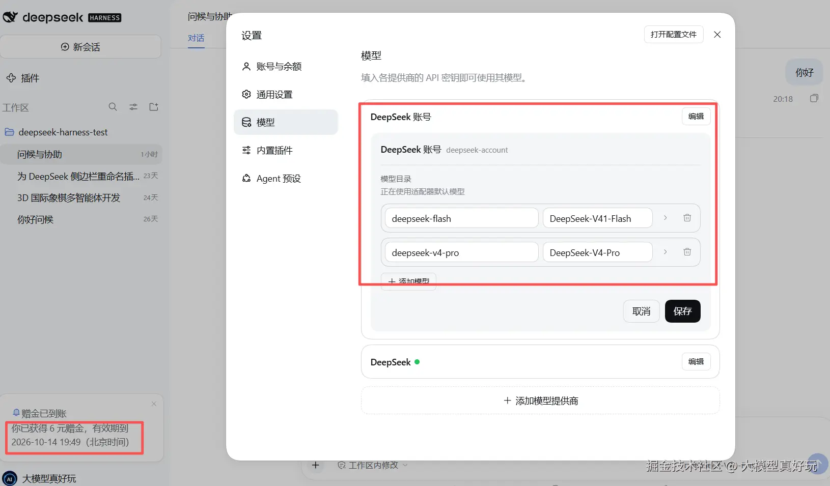Create a new workspace folder icon
Screen dimensions: 830x486
pyautogui.click(x=154, y=107)
